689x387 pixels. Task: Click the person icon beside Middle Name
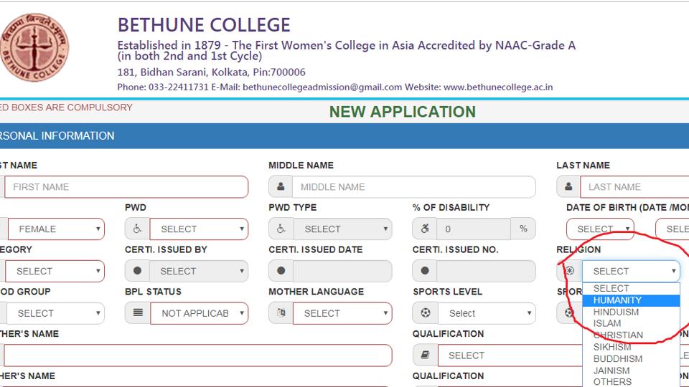(x=281, y=187)
